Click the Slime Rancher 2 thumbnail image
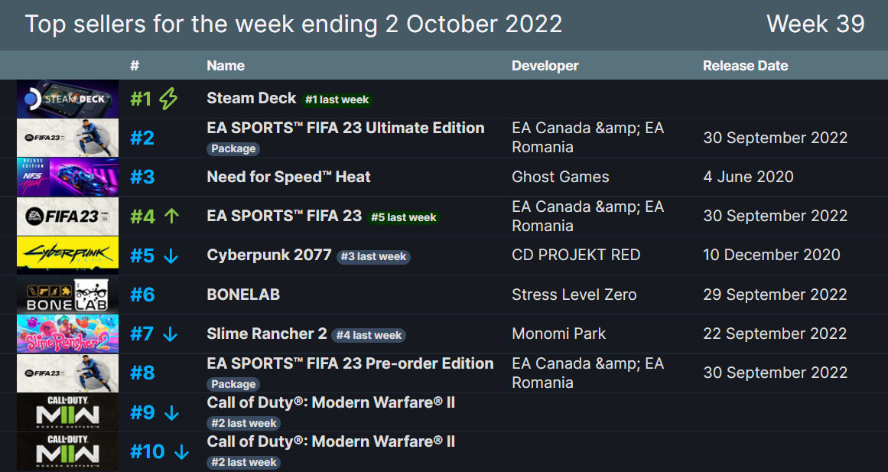Viewport: 888px width, 472px height. pos(67,334)
